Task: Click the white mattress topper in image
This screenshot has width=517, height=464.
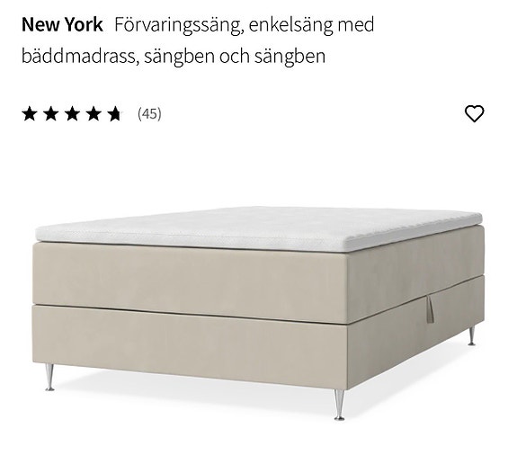Action: pyautogui.click(x=259, y=228)
